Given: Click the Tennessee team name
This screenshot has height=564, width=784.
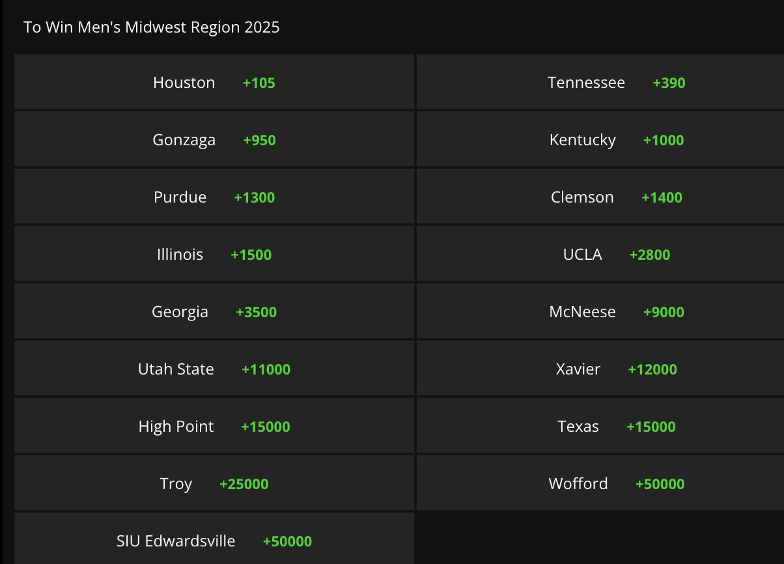Looking at the screenshot, I should (x=586, y=83).
